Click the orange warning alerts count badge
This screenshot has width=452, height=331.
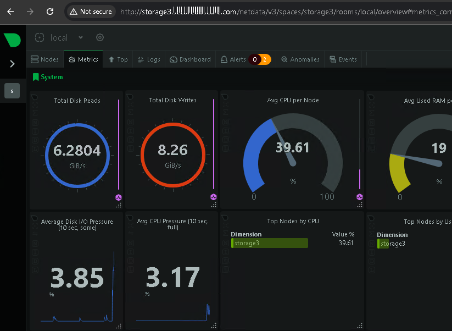point(265,59)
